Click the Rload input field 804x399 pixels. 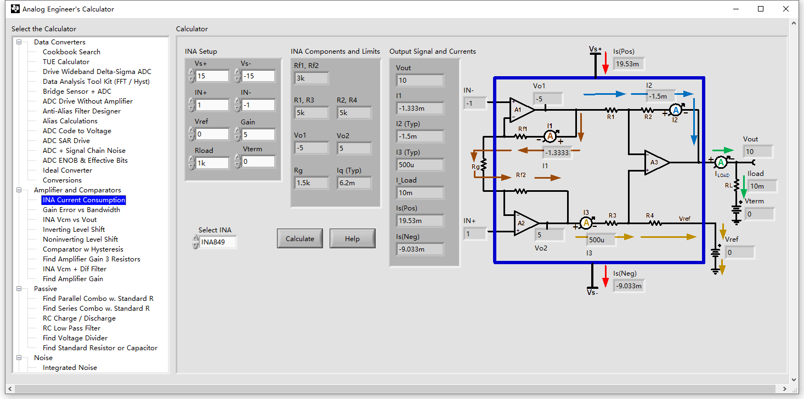(x=212, y=163)
